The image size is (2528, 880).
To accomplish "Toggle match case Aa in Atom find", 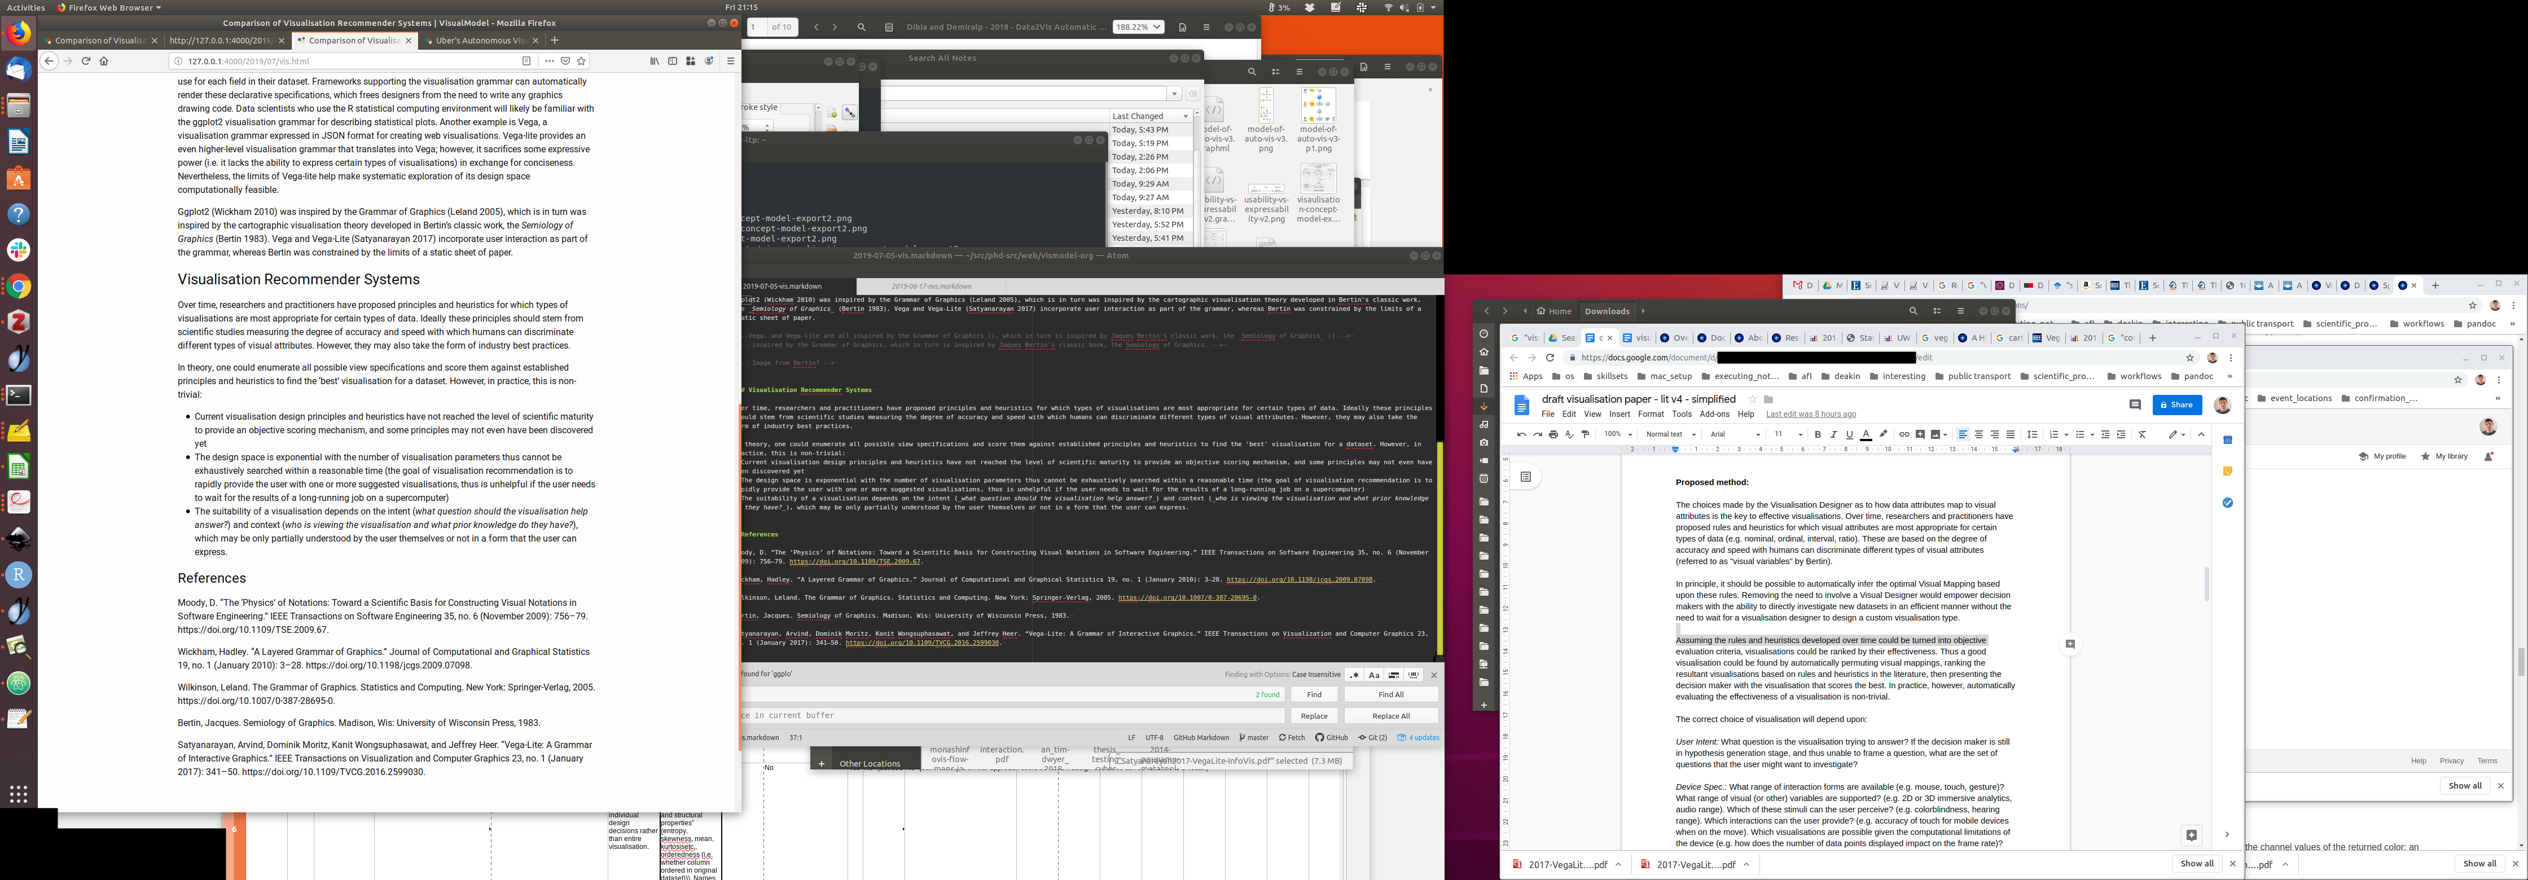I will click(1374, 675).
